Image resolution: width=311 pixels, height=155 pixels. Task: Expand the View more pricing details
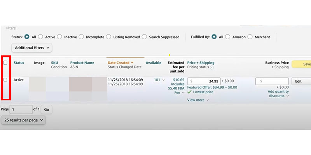[x=198, y=100]
